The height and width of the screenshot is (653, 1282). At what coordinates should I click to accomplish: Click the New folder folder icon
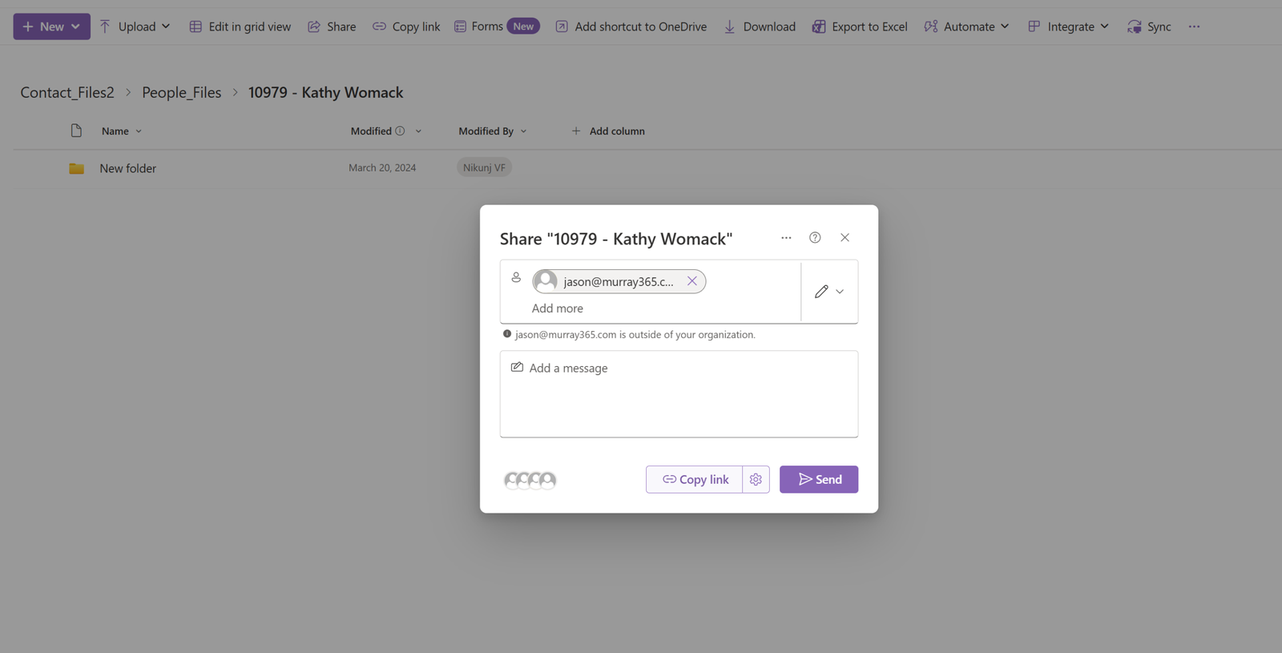(x=76, y=168)
